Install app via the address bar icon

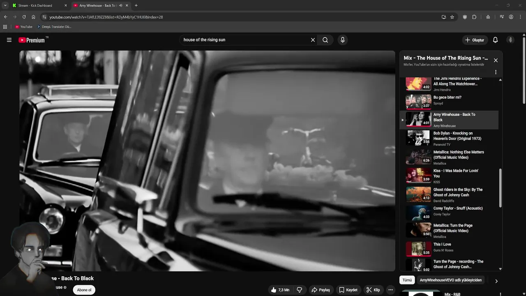tap(443, 17)
